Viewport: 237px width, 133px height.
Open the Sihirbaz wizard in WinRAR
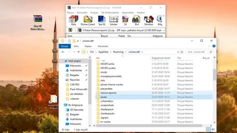click(x=148, y=21)
